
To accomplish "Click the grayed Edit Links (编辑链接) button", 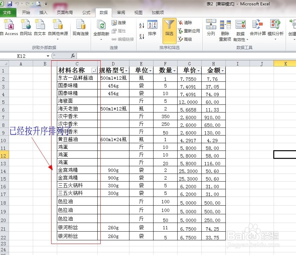I will coord(123,39).
